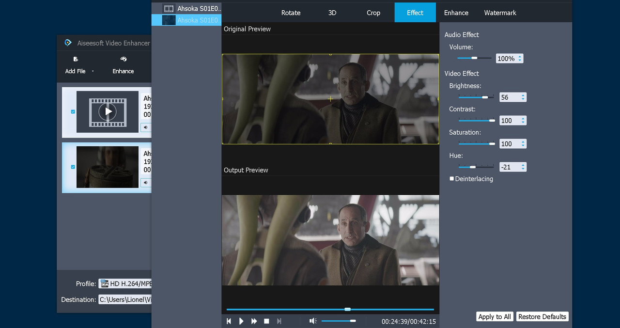Adjust the Volume slider
Image resolution: width=620 pixels, height=328 pixels.
coord(474,58)
